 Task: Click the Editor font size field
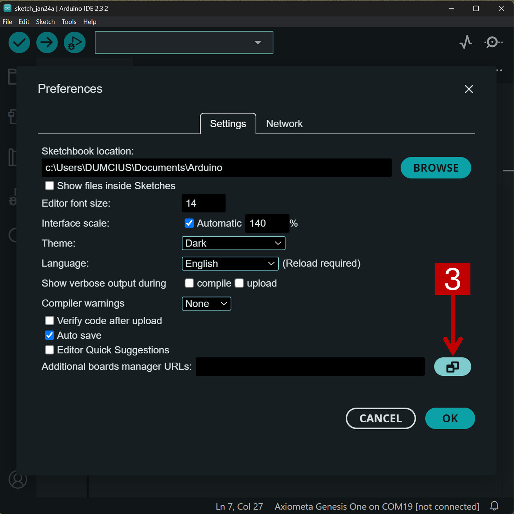[x=204, y=203]
